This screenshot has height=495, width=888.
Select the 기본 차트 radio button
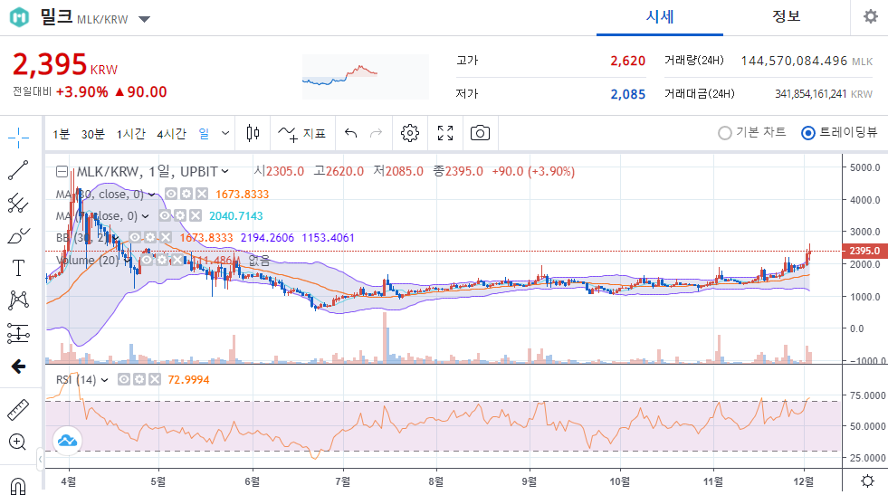tap(724, 133)
